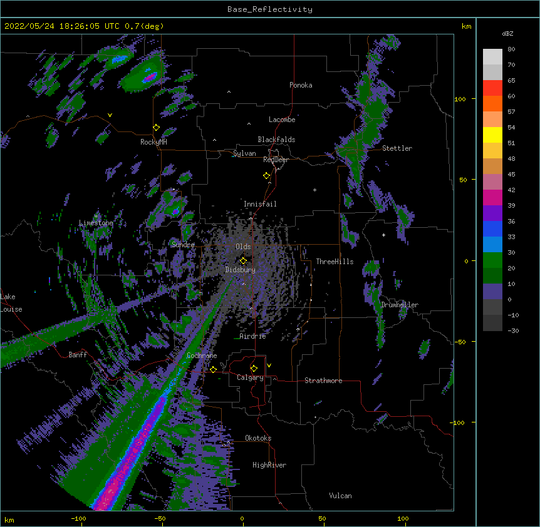This screenshot has width=540, height=527.
Task: Click the yellow diamond marker directly above the Calgary label
Action: (x=254, y=369)
